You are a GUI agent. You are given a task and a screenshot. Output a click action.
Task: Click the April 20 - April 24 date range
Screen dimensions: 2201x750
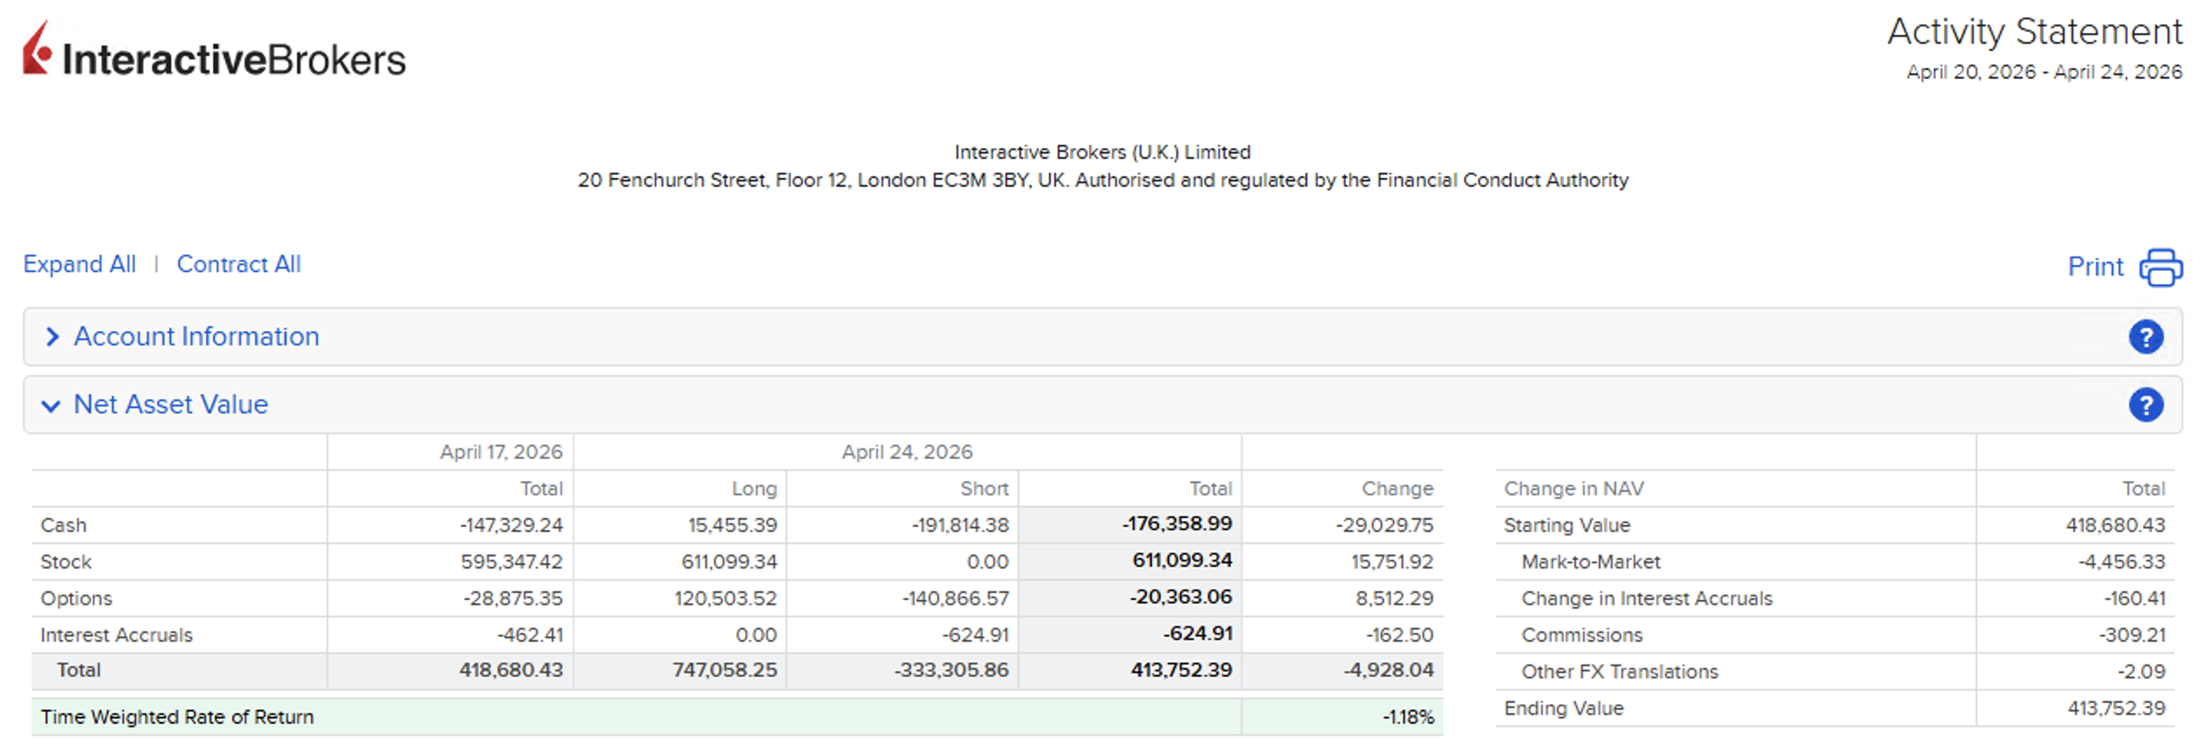[x=2044, y=72]
